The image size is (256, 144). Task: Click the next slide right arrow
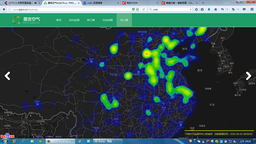point(249,76)
